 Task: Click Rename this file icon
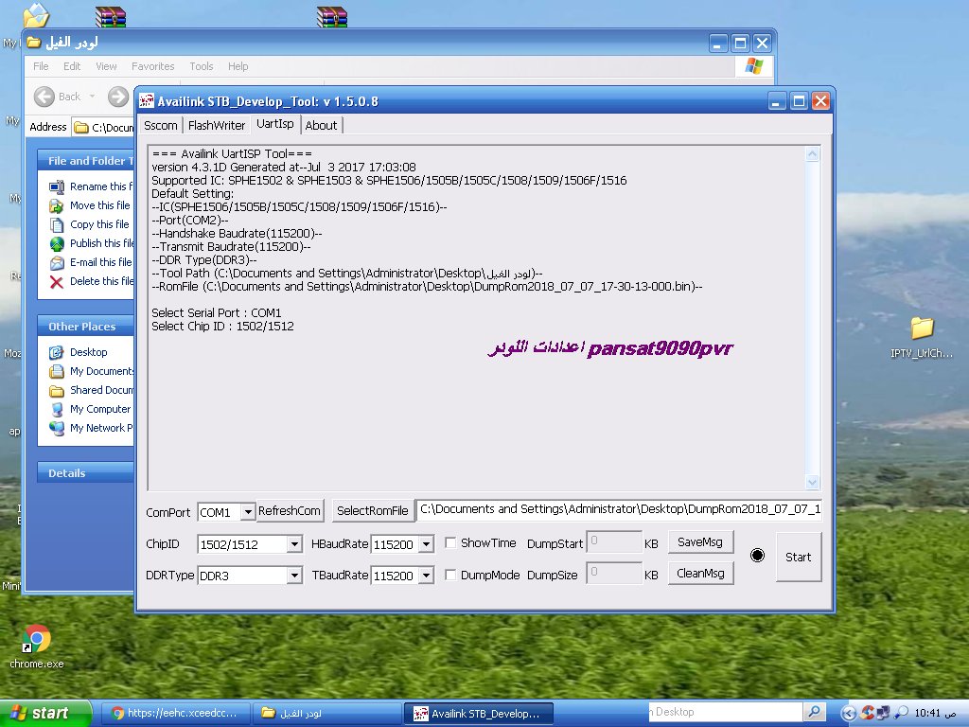[x=57, y=186]
